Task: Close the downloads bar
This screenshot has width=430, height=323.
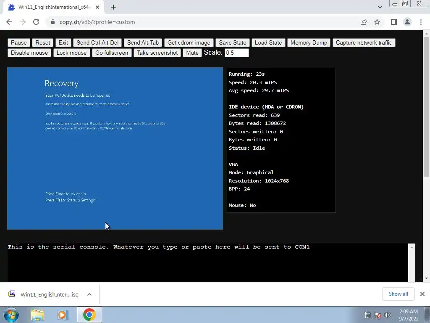Action: tap(422, 294)
